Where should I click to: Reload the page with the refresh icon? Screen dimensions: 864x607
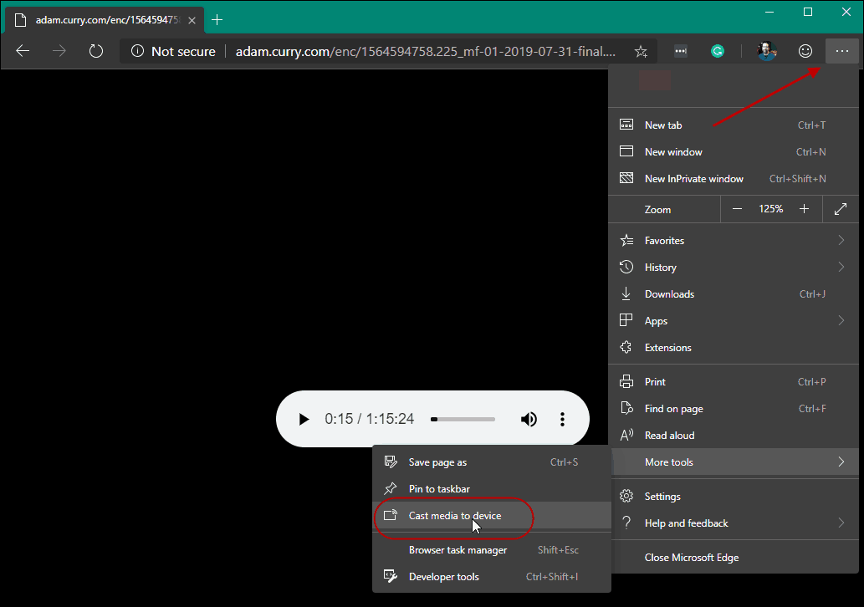(x=96, y=51)
